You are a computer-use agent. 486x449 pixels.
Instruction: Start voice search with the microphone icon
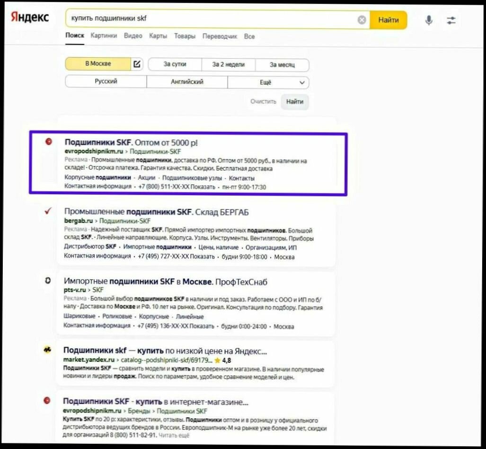coord(429,20)
